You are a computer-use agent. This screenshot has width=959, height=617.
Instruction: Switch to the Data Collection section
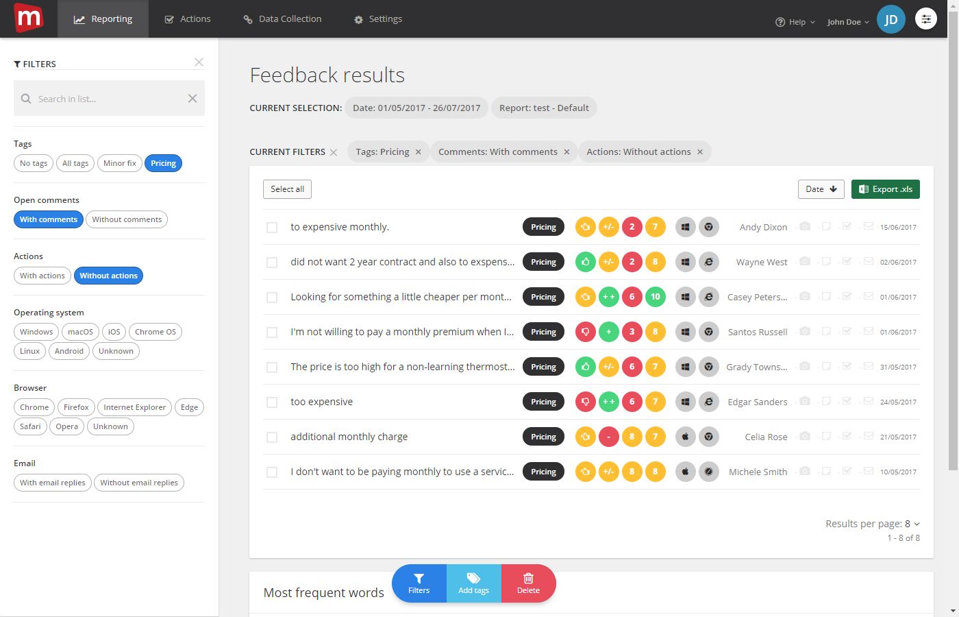coord(282,19)
